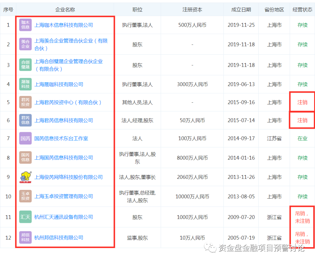Click the date 2019-11-25

tap(241, 25)
